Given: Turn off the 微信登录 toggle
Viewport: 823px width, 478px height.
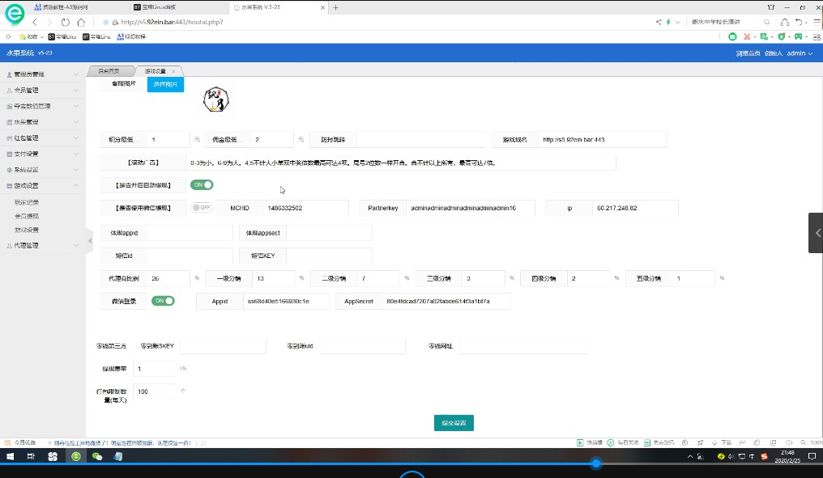Looking at the screenshot, I should [163, 300].
